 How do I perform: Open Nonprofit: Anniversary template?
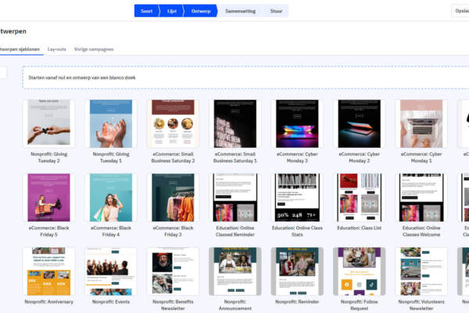[x=48, y=271]
